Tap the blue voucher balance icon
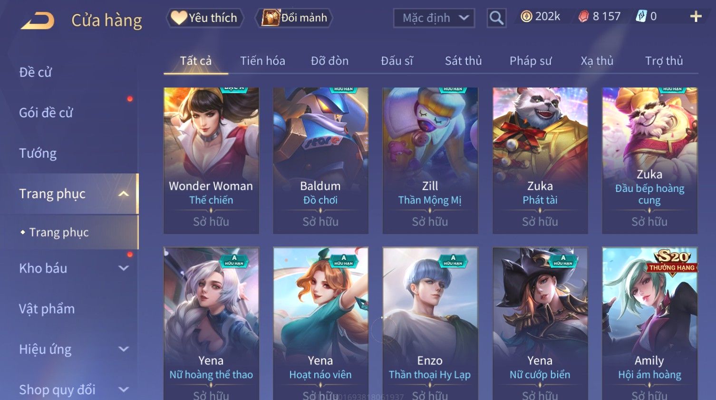Viewport: 716px width, 400px height. coord(641,17)
